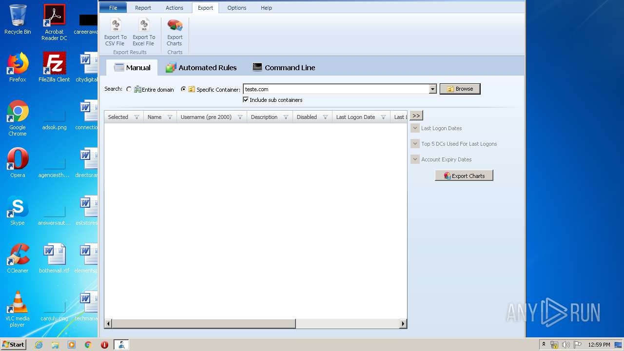Image resolution: width=624 pixels, height=351 pixels.
Task: Select Entire domain radio button
Action: pos(129,89)
